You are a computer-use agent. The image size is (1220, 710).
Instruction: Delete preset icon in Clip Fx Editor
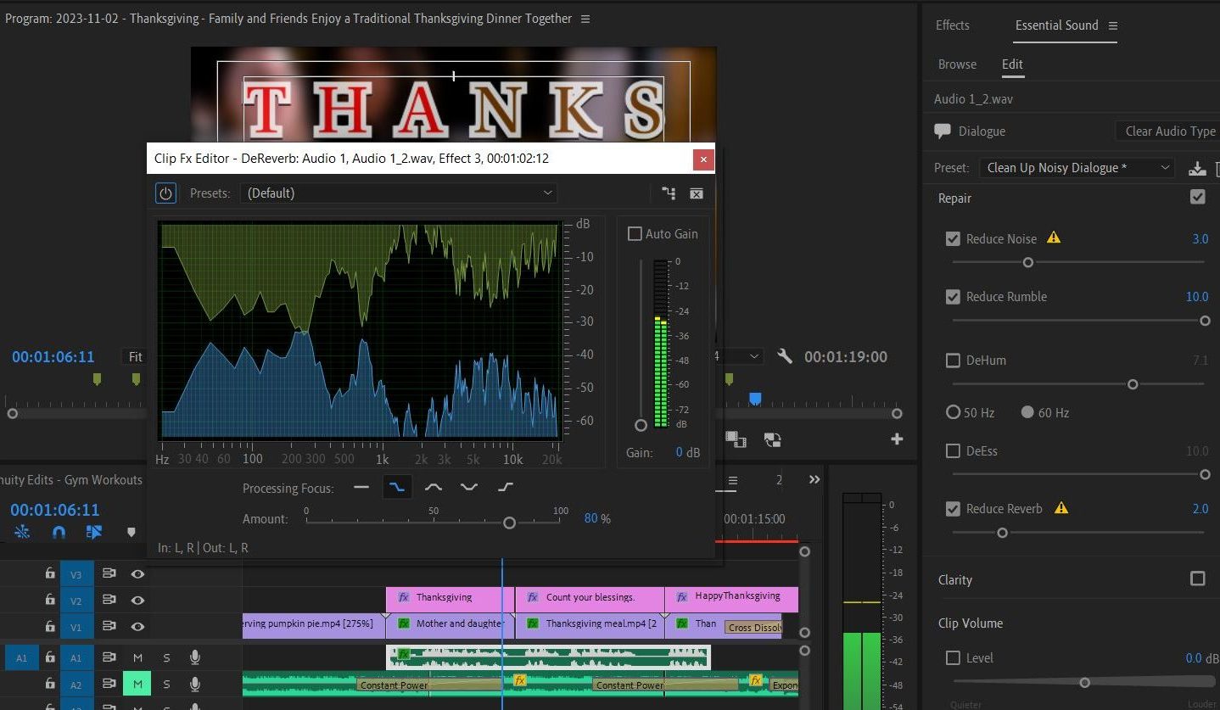pyautogui.click(x=697, y=193)
